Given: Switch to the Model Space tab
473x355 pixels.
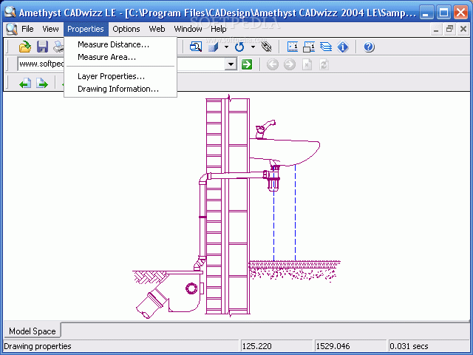Looking at the screenshot, I should point(32,331).
